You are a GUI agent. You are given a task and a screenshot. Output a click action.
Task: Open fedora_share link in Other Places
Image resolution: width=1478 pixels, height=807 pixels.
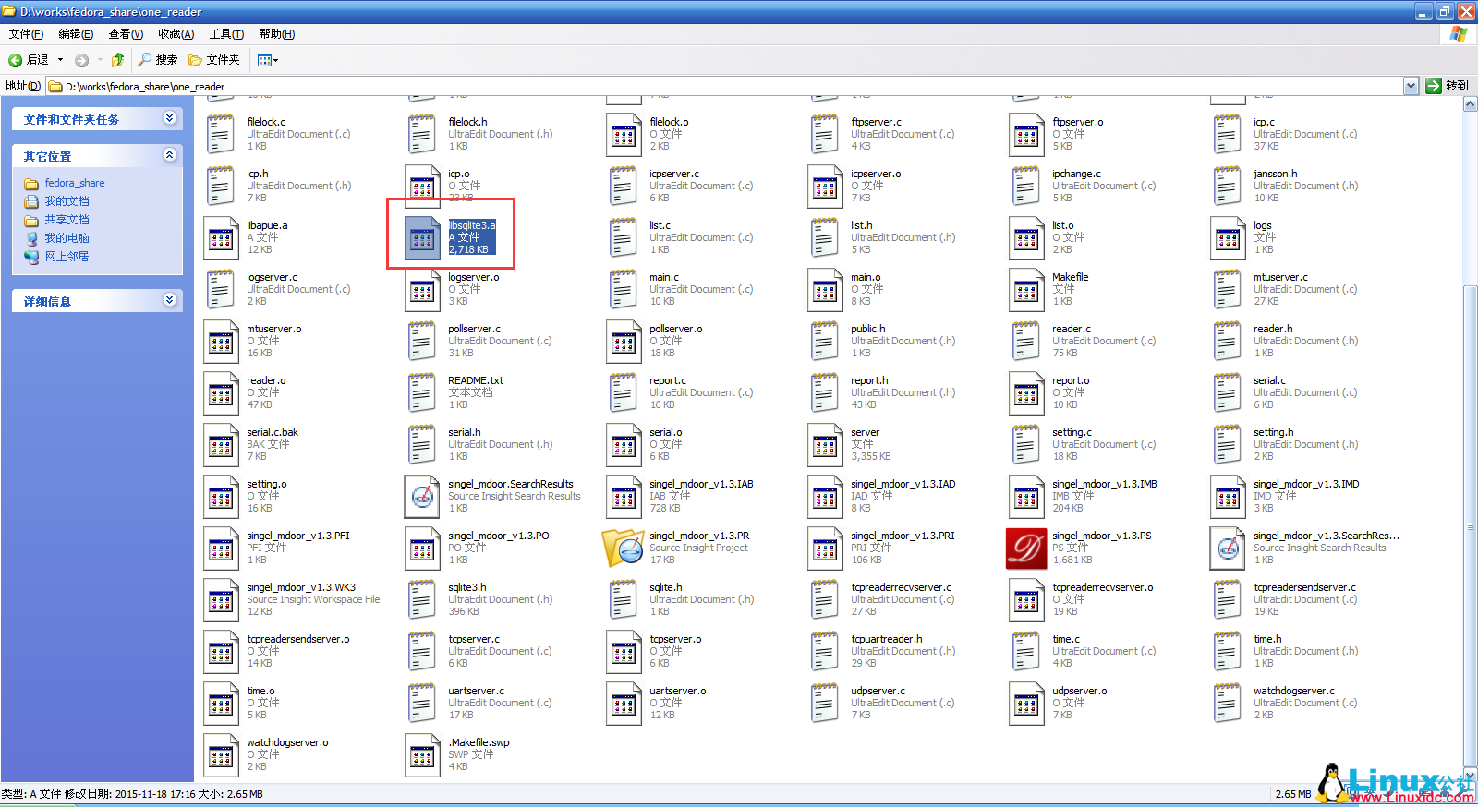pos(74,183)
